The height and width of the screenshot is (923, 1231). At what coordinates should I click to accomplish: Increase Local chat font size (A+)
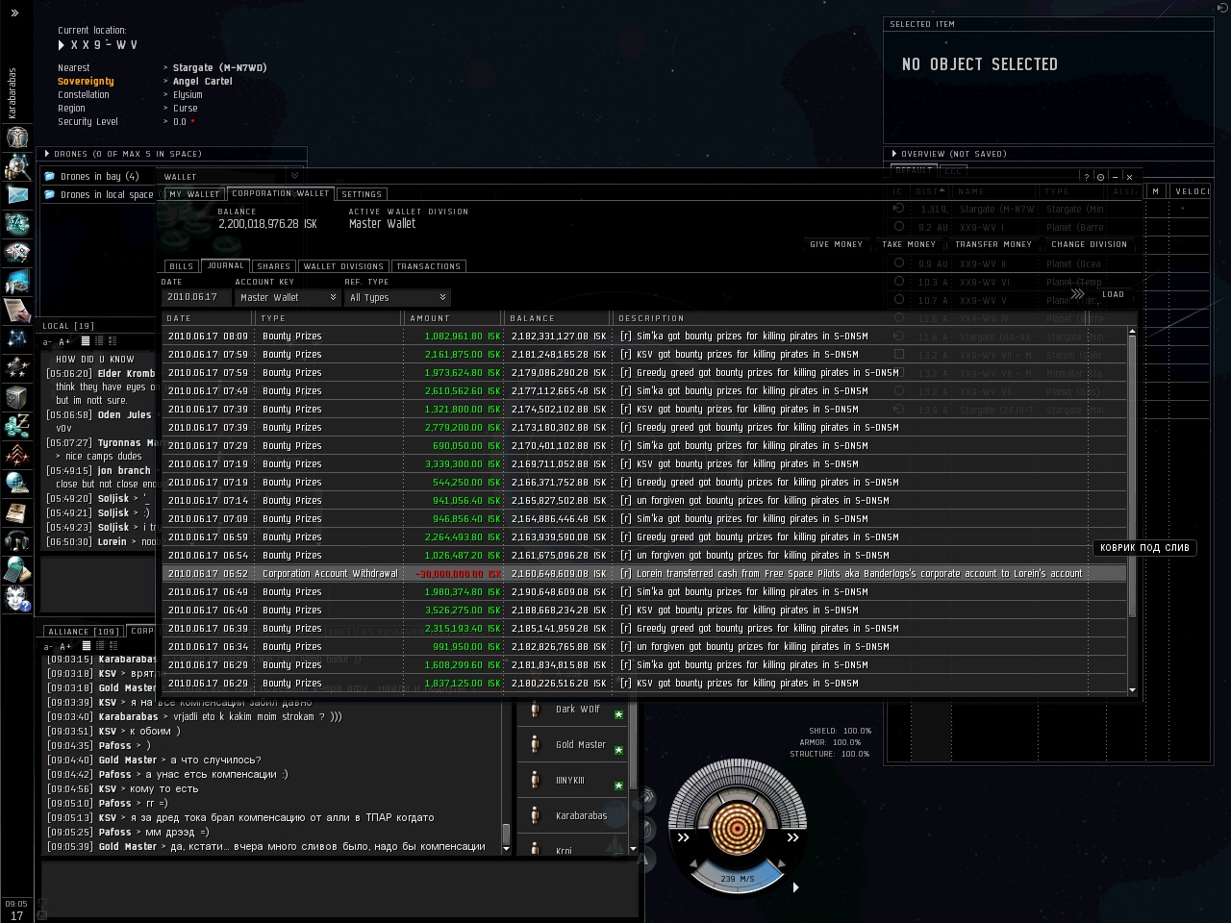tap(64, 341)
